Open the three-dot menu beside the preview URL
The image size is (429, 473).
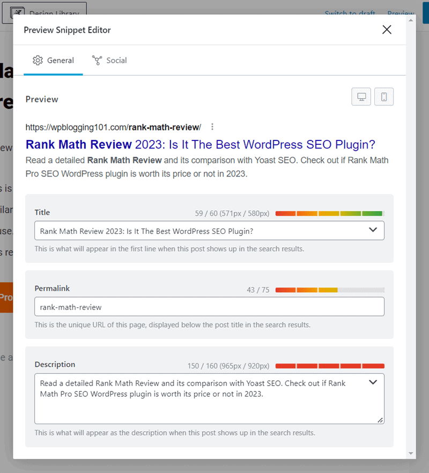point(212,127)
